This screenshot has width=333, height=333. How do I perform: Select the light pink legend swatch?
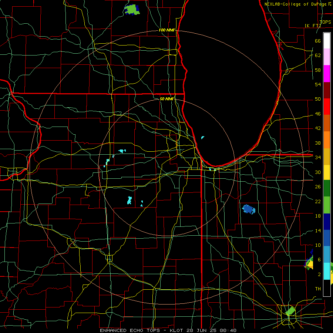pos(327,57)
